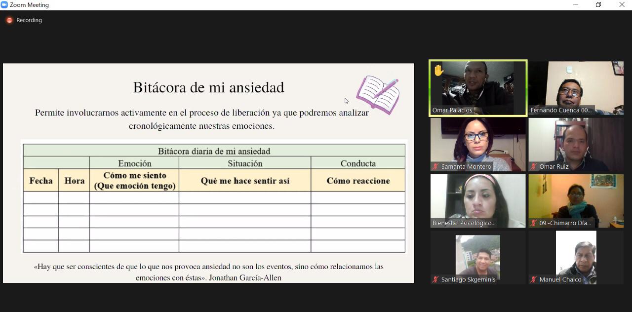Image resolution: width=632 pixels, height=312 pixels.
Task: Click Manuel Chalco's muted microphone icon
Action: [x=533, y=279]
